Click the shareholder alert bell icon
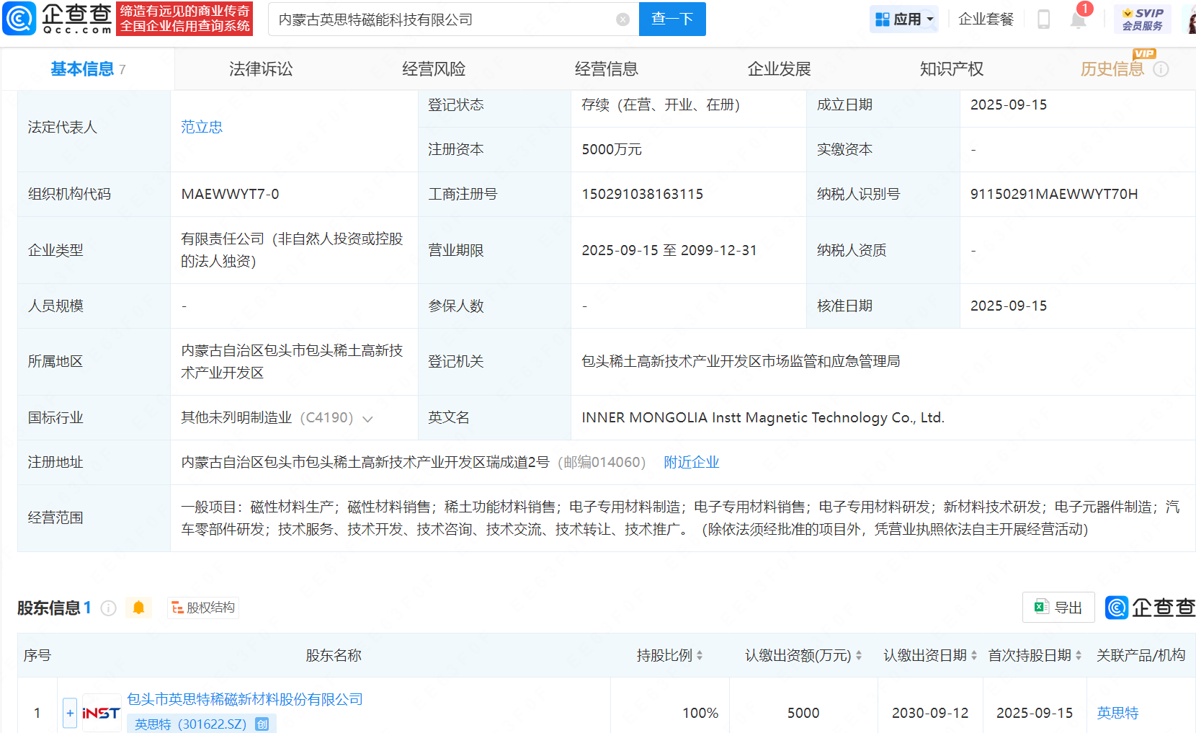Screen dimensions: 1196x733 [138, 608]
